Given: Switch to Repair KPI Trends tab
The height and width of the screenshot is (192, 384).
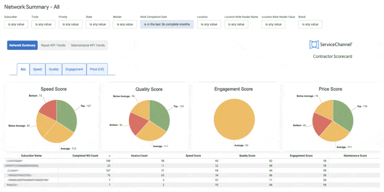Looking at the screenshot, I should click(x=53, y=45).
